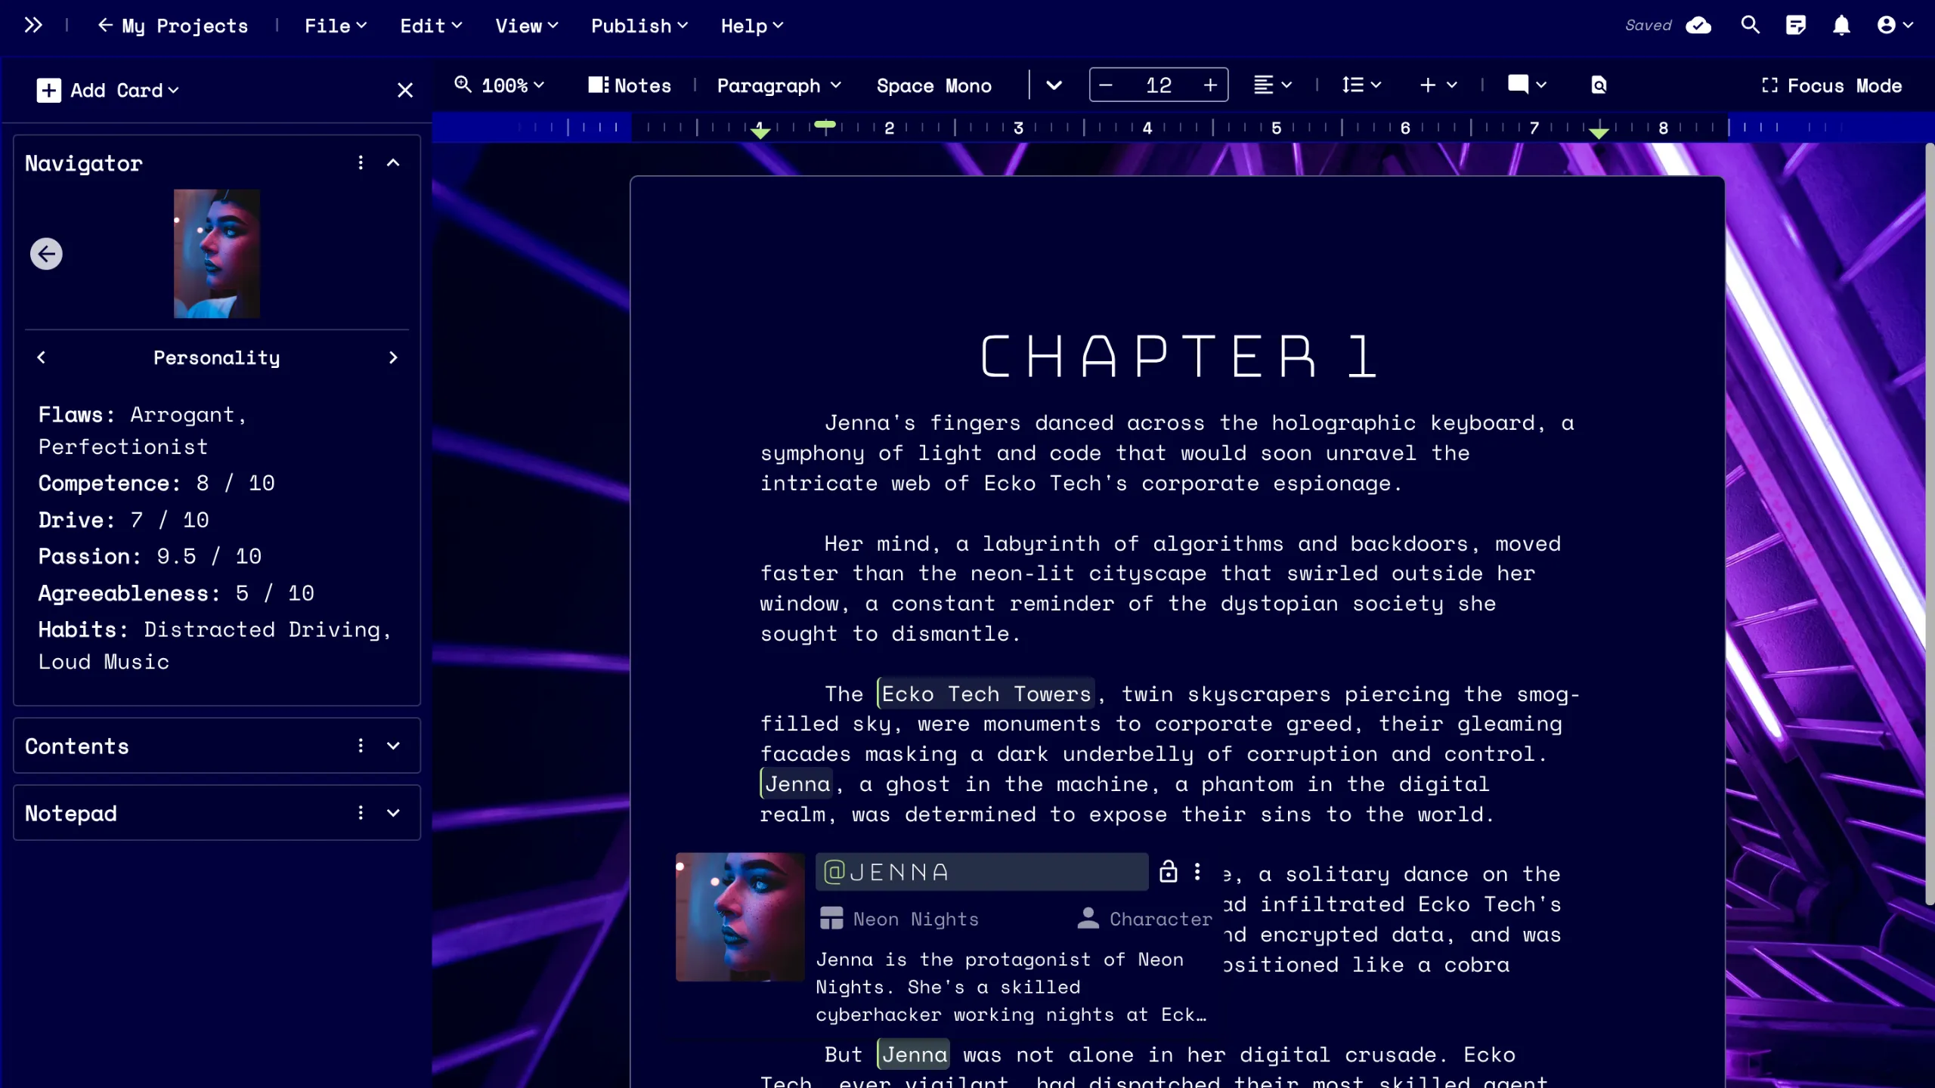1935x1088 pixels.
Task: Click the cloud saved status icon
Action: pyautogui.click(x=1698, y=25)
